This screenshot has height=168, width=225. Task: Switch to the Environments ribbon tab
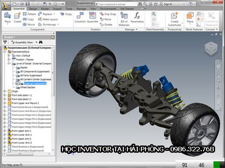108,9
